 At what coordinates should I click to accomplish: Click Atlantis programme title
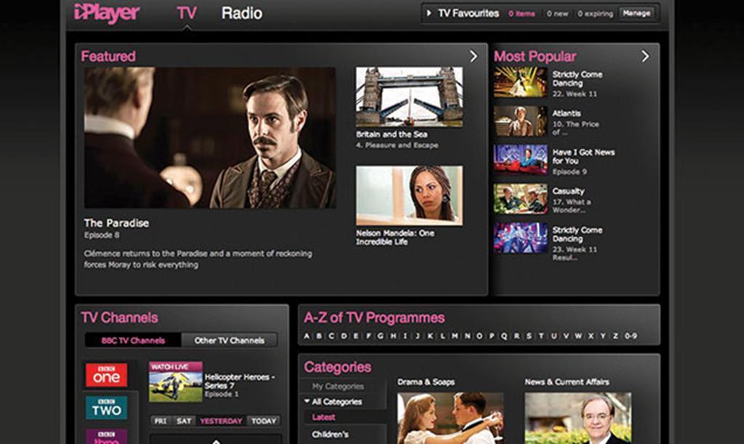[567, 113]
